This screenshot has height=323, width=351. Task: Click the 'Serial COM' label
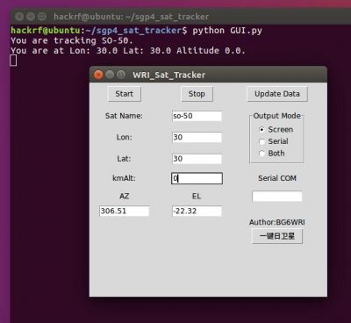(277, 178)
